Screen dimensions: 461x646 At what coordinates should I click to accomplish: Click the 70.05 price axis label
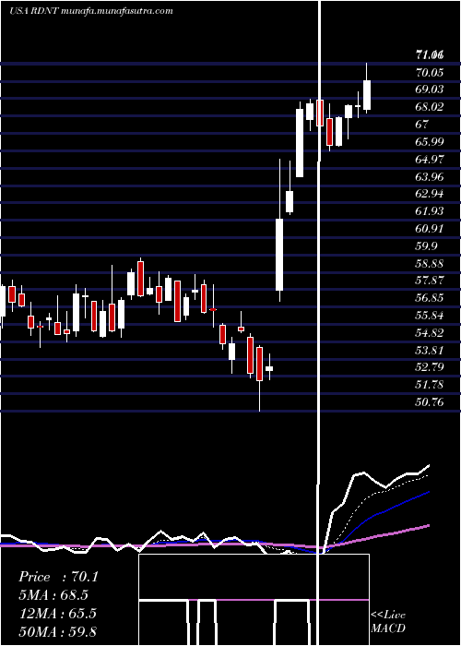point(431,73)
